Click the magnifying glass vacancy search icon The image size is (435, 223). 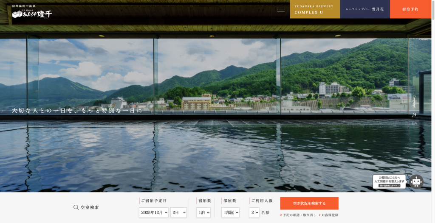[x=76, y=207]
